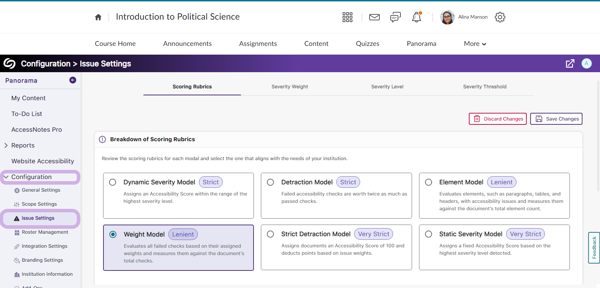Open the mail envelope icon
The image size is (600, 288).
coord(374,17)
